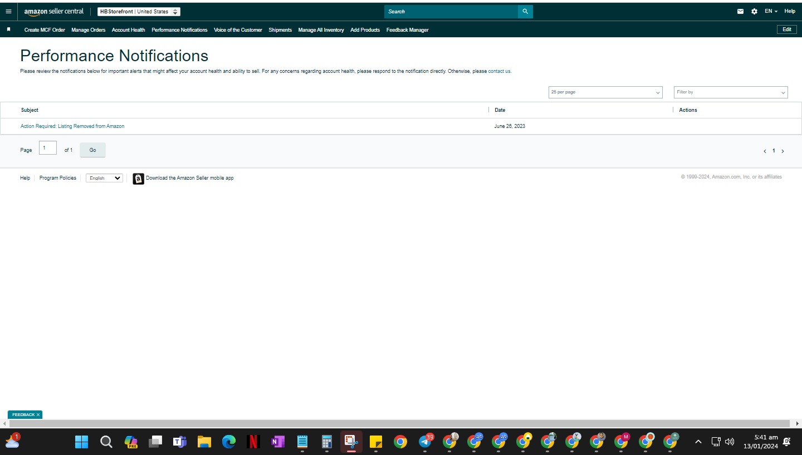Click the Date column header
Viewport: 802px width, 455px height.
(x=500, y=110)
